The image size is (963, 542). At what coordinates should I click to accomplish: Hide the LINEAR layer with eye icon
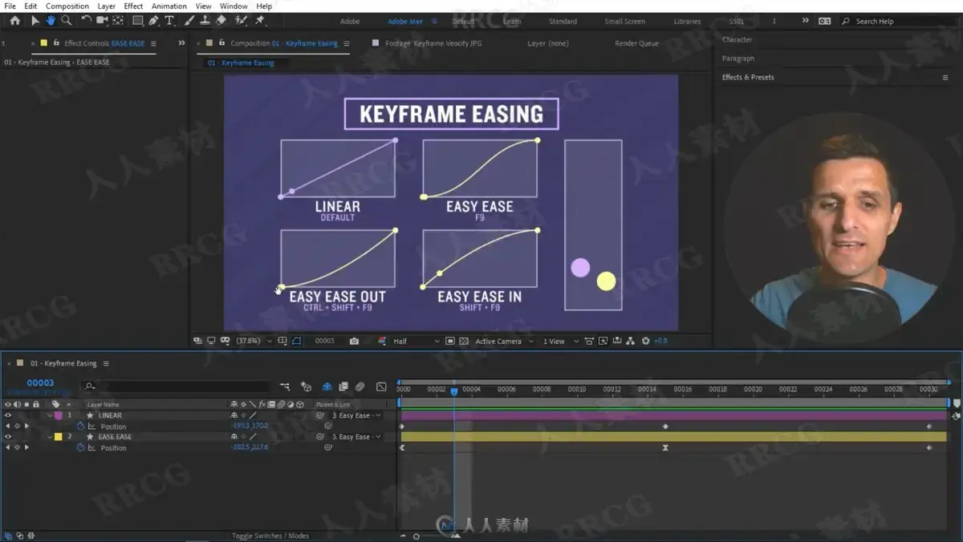(x=8, y=415)
